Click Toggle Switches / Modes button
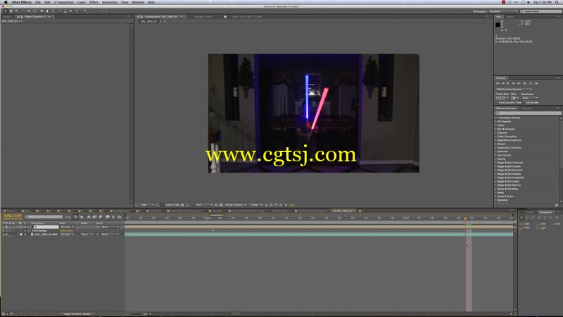The width and height of the screenshot is (563, 317). tap(77, 313)
